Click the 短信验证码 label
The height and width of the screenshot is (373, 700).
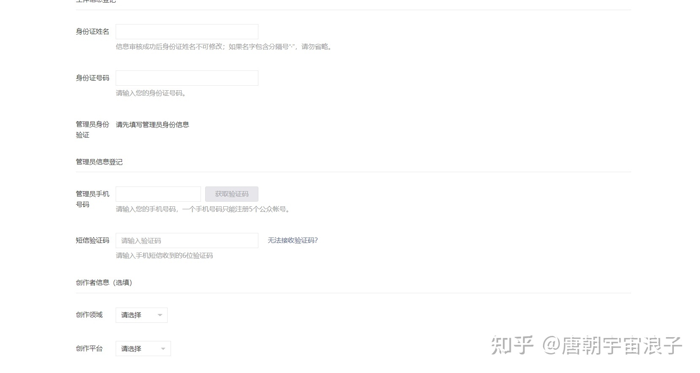(x=92, y=241)
